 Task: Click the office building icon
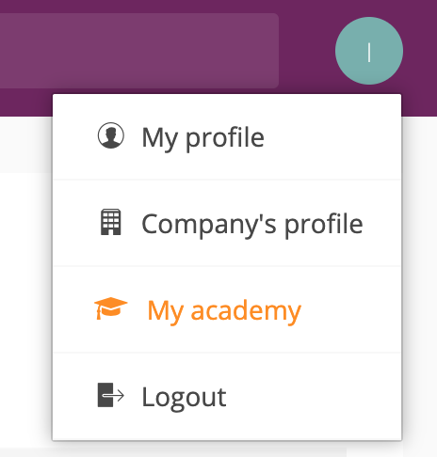[111, 222]
